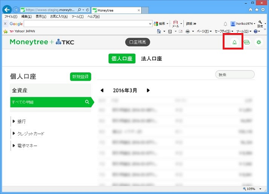This screenshot has height=194, width=269.
Task: Open Yahoo! JAPAN favorite link
Action: [x=23, y=31]
